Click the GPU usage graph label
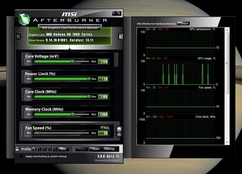This screenshot has height=174, width=242. 206,58
